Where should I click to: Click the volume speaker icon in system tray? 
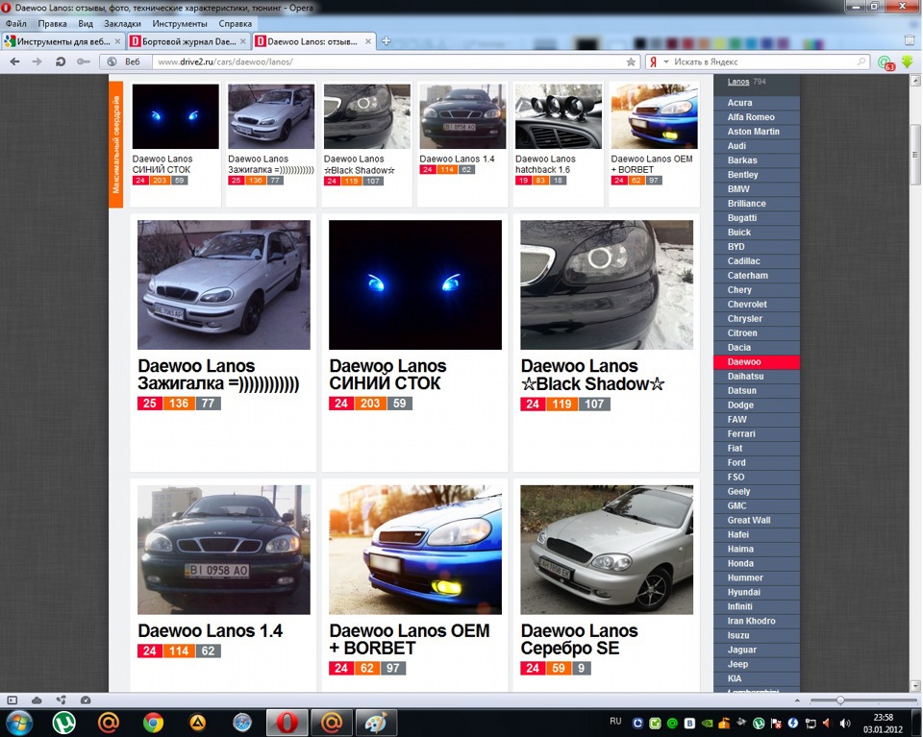[x=845, y=723]
